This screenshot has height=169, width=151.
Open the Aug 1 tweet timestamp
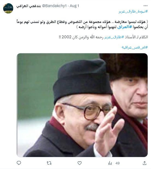click(x=74, y=6)
